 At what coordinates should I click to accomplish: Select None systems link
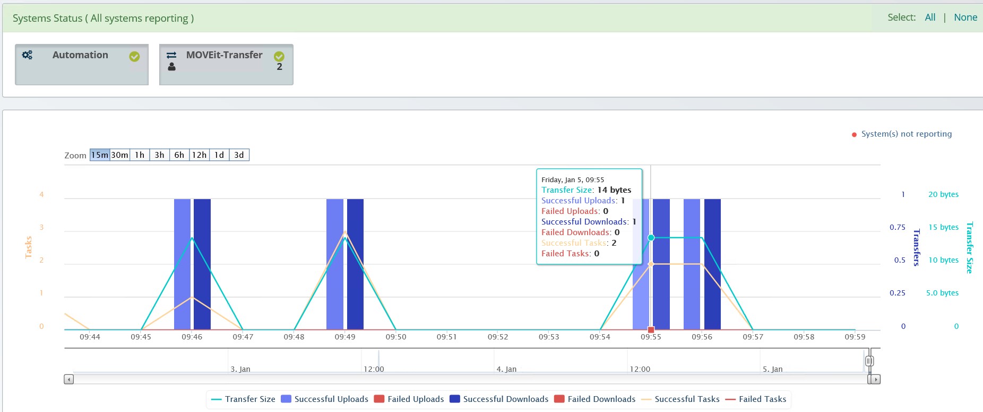pyautogui.click(x=965, y=17)
